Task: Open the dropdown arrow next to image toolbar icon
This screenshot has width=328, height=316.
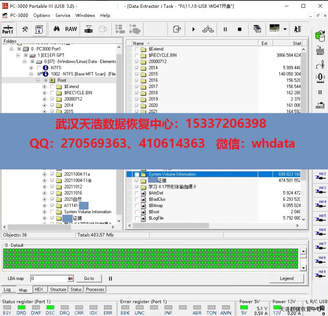Action: (x=285, y=29)
